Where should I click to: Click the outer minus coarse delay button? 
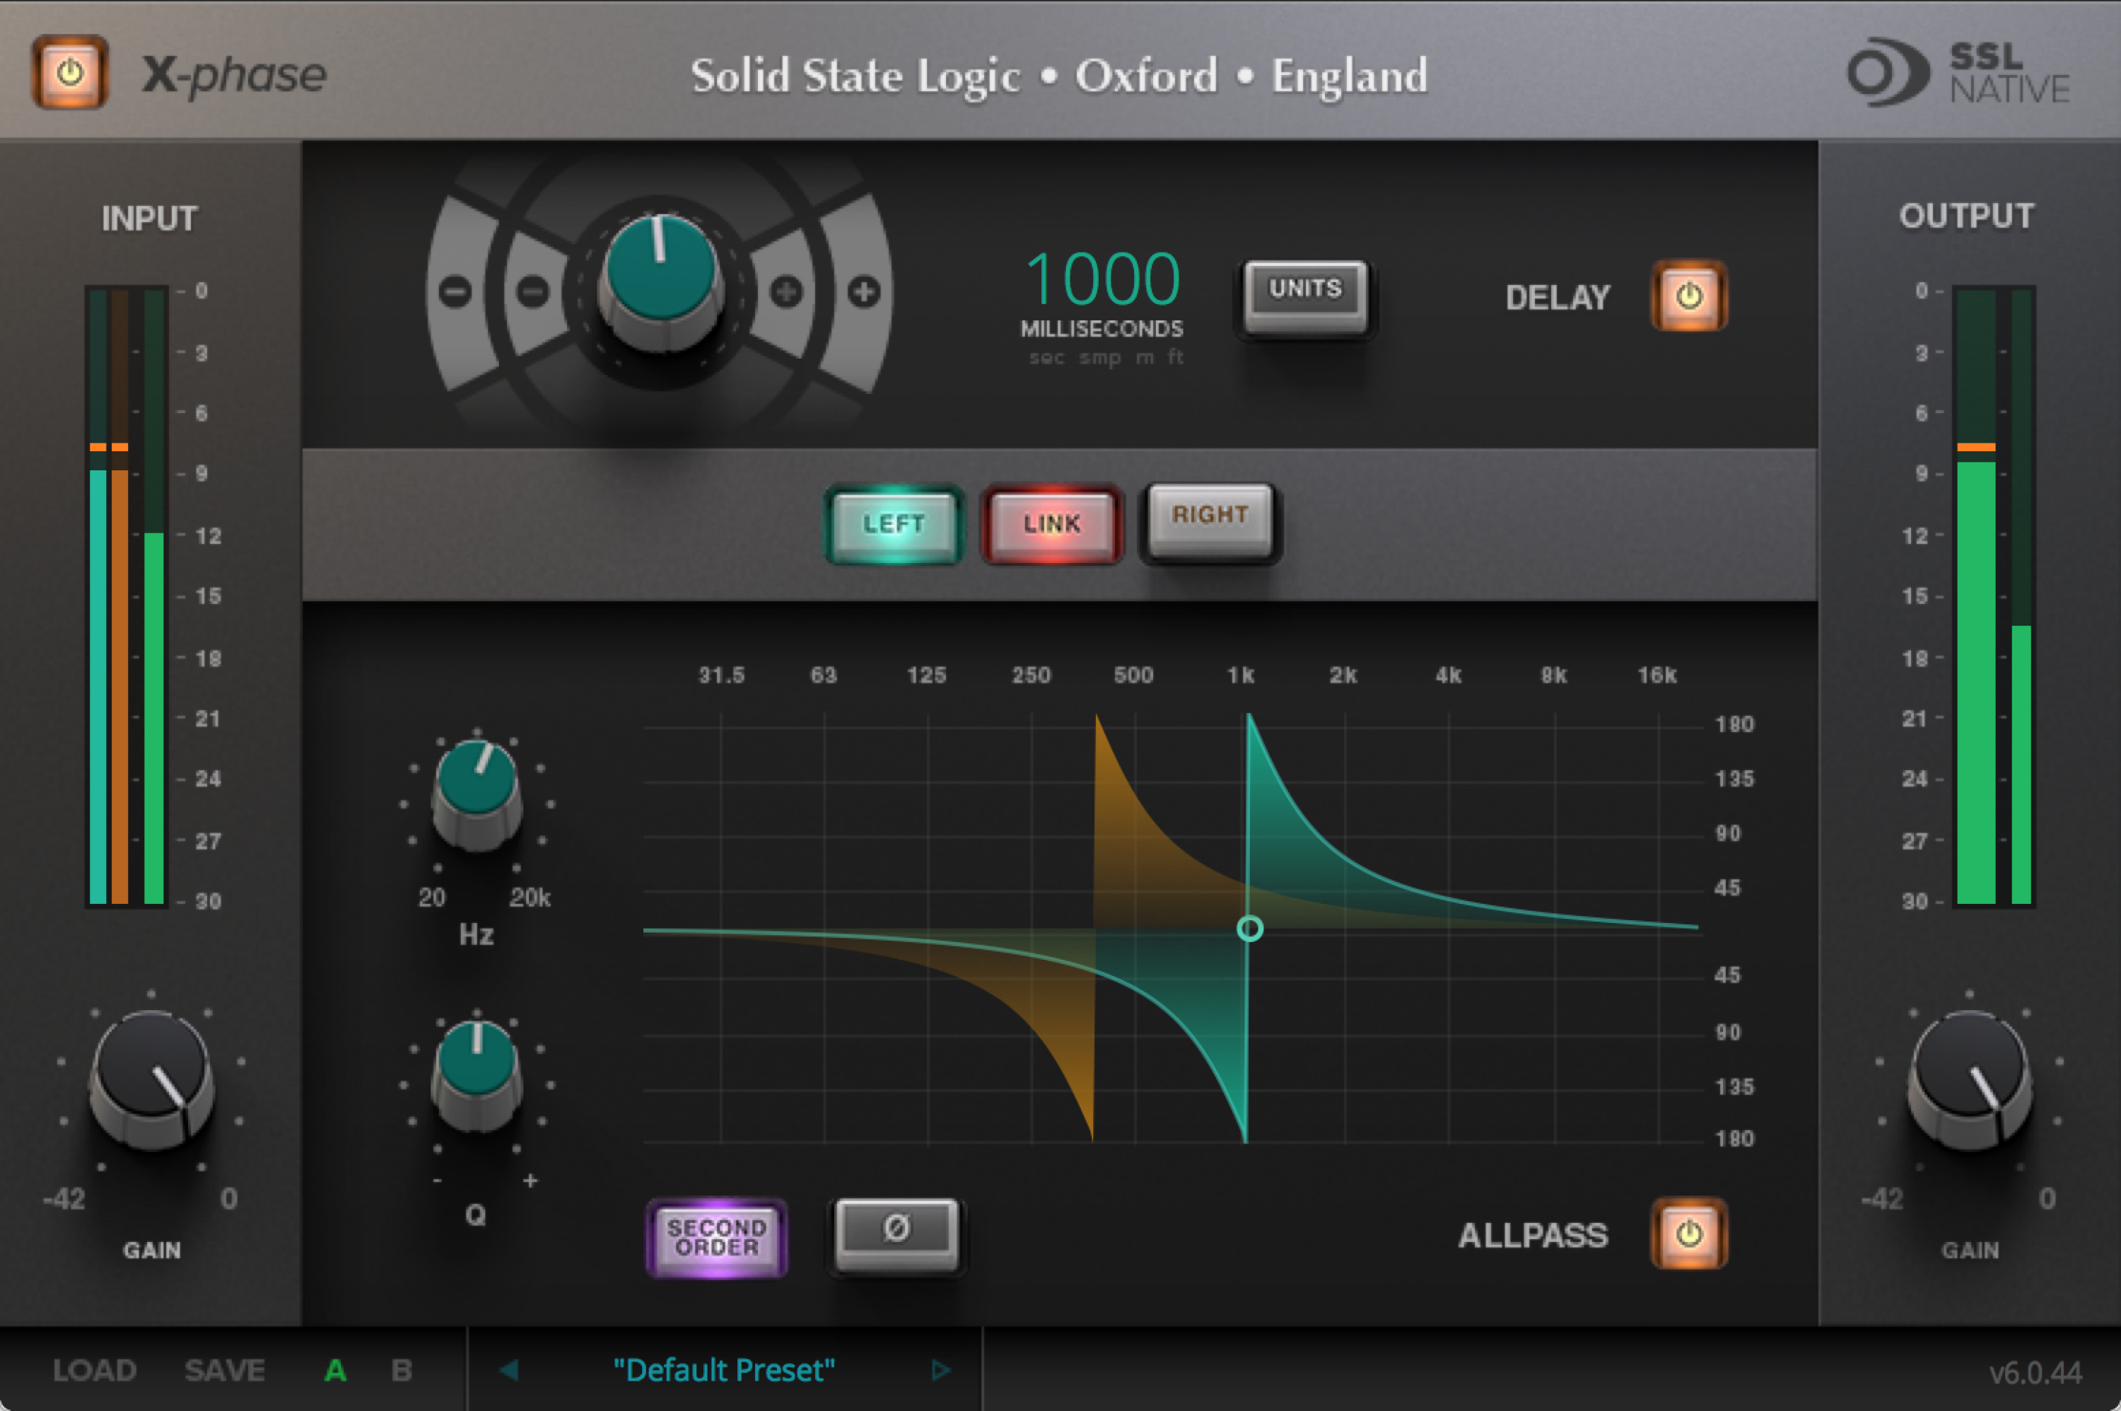(x=455, y=291)
